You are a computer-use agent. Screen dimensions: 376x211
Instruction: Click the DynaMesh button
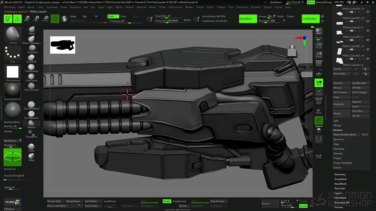coord(245,19)
